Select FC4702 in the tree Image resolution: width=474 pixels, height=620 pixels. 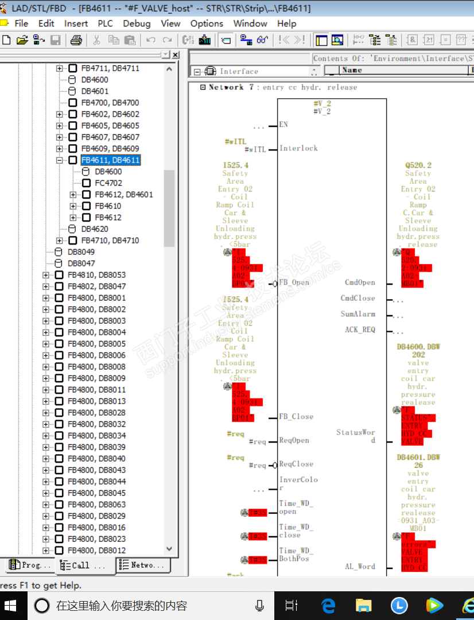(x=108, y=183)
